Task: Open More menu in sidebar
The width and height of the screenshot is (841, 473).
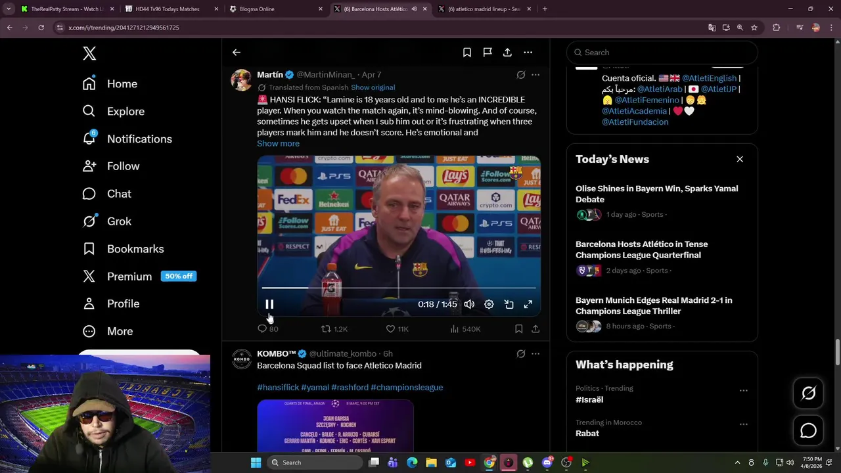Action: pos(107,332)
